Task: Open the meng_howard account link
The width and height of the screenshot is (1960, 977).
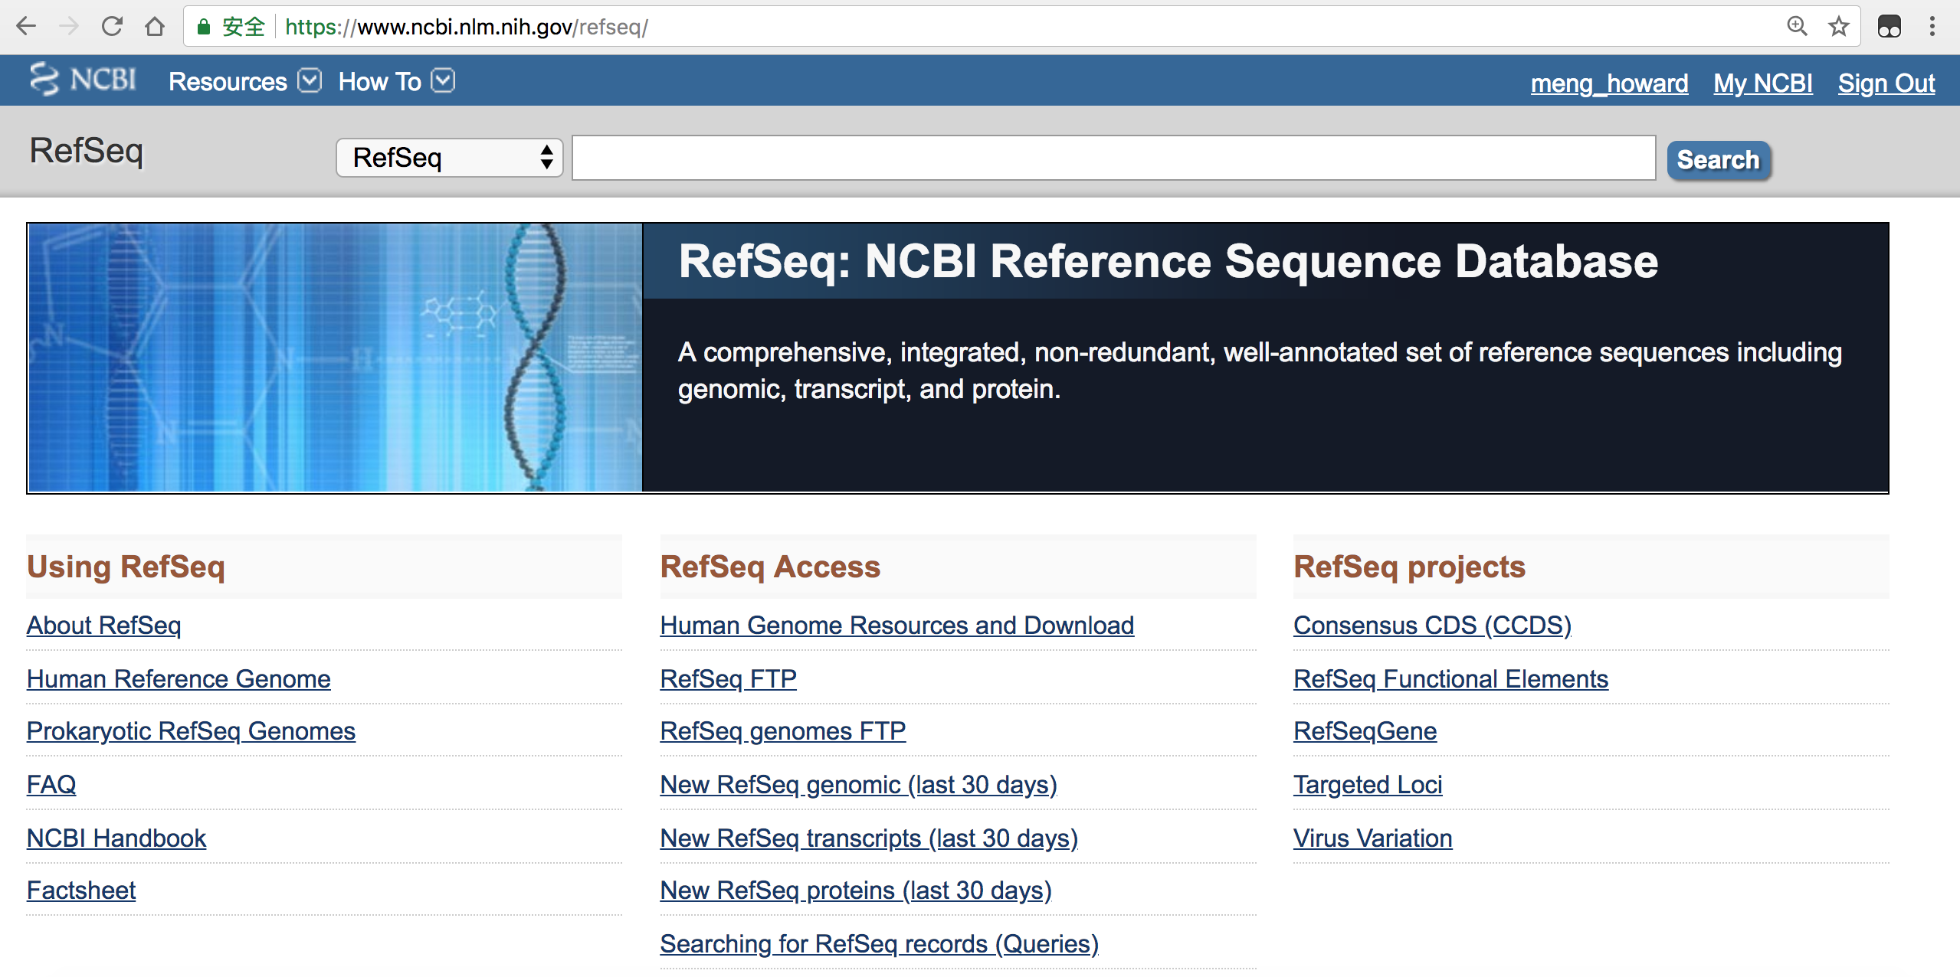Action: [x=1609, y=83]
